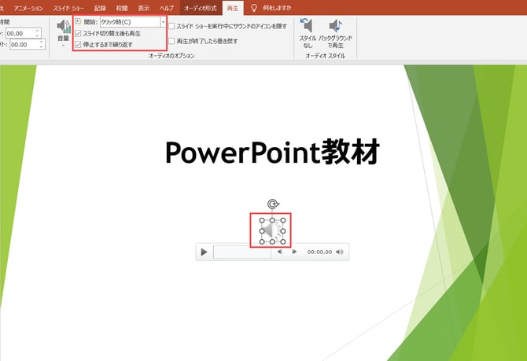Open the Start (開始) dropdown list
The image size is (527, 361).
(x=162, y=22)
